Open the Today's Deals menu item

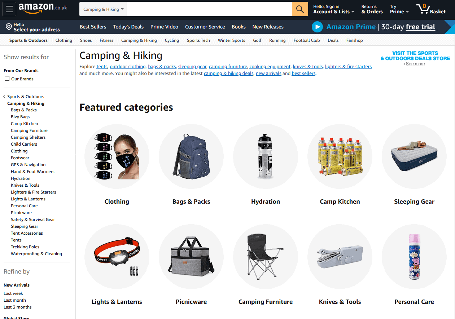click(128, 27)
